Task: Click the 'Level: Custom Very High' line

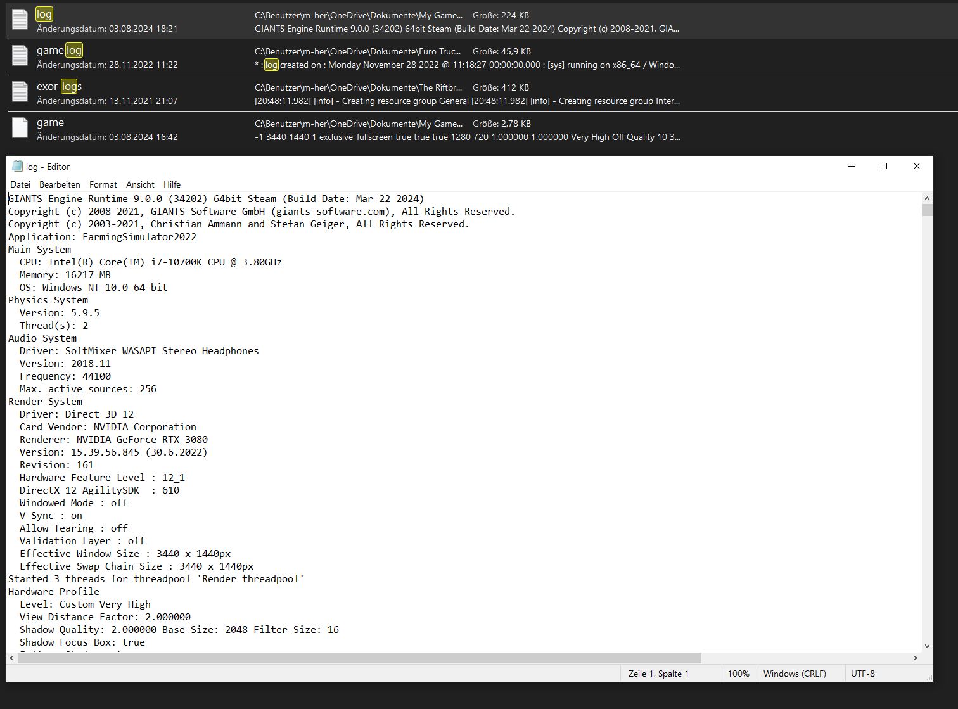Action: coord(85,604)
